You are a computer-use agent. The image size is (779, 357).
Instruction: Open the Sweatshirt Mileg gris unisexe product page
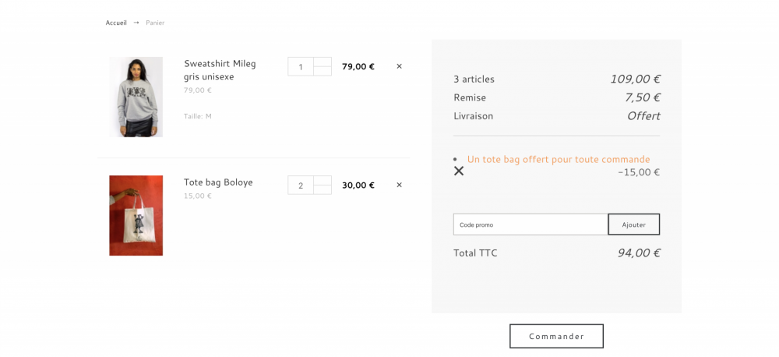pyautogui.click(x=220, y=69)
